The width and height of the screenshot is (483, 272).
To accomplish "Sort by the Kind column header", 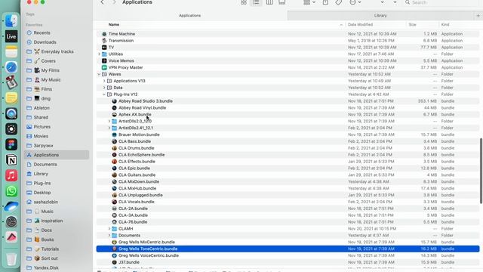I will [x=445, y=24].
